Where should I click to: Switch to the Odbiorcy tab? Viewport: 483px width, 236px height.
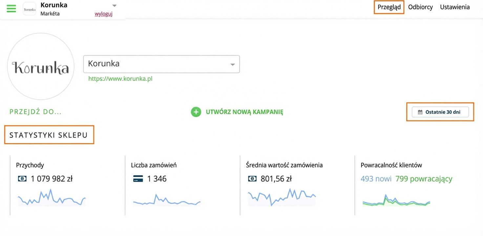(x=420, y=7)
